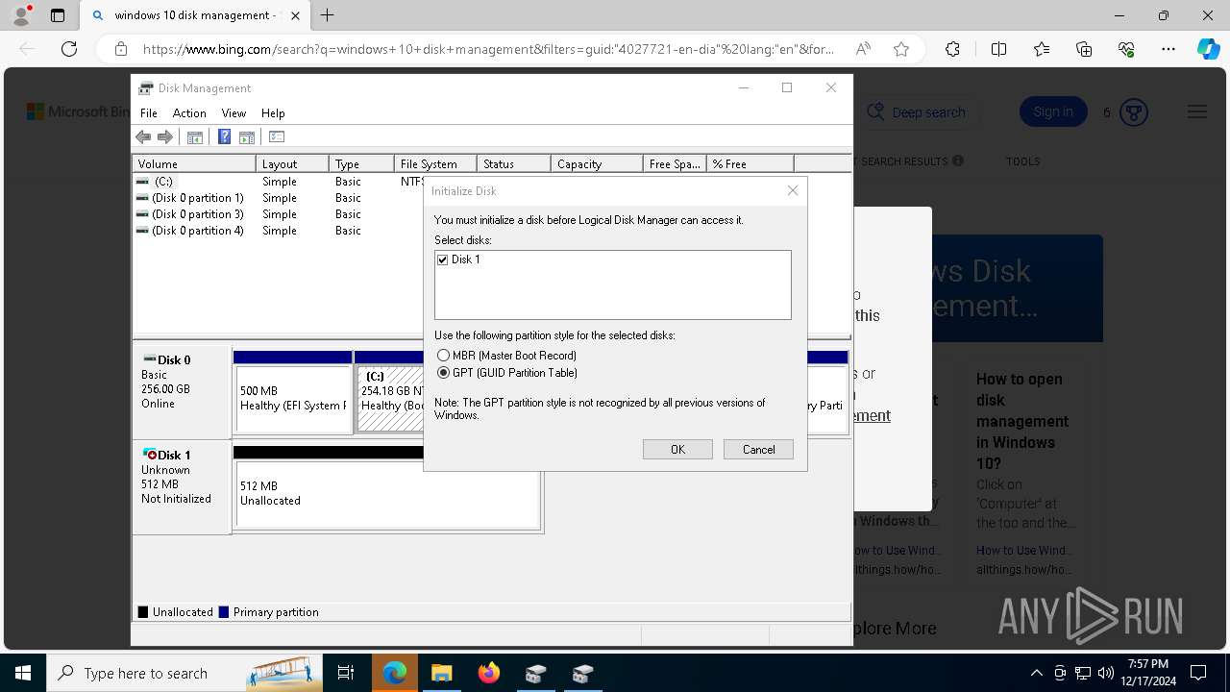Image resolution: width=1230 pixels, height=692 pixels.
Task: Open the Windows Start menu
Action: [23, 673]
